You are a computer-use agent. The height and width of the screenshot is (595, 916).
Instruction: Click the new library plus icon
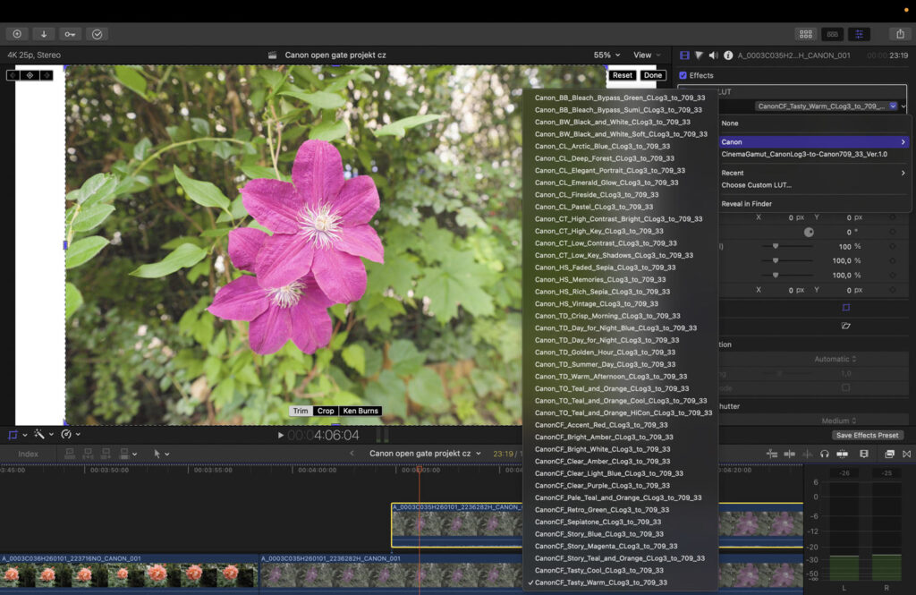pyautogui.click(x=17, y=34)
